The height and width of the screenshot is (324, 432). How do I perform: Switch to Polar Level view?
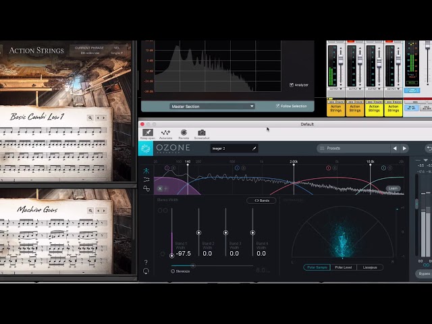[344, 267]
